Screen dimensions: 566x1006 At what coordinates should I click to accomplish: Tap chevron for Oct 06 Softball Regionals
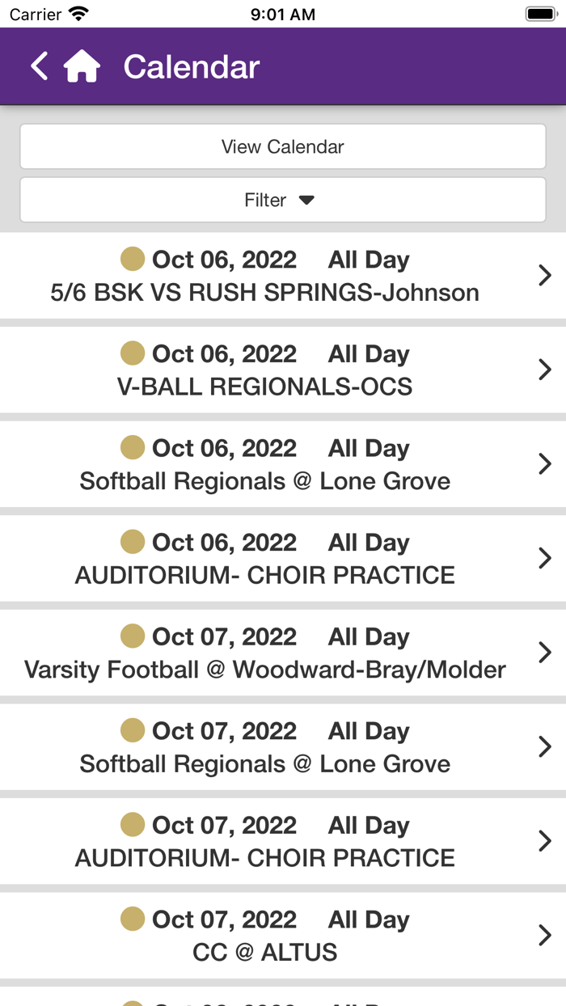(x=544, y=463)
